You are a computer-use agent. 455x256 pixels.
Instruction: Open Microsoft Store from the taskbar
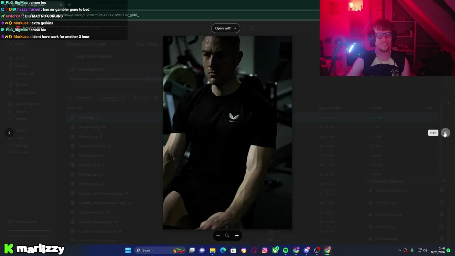tap(233, 250)
